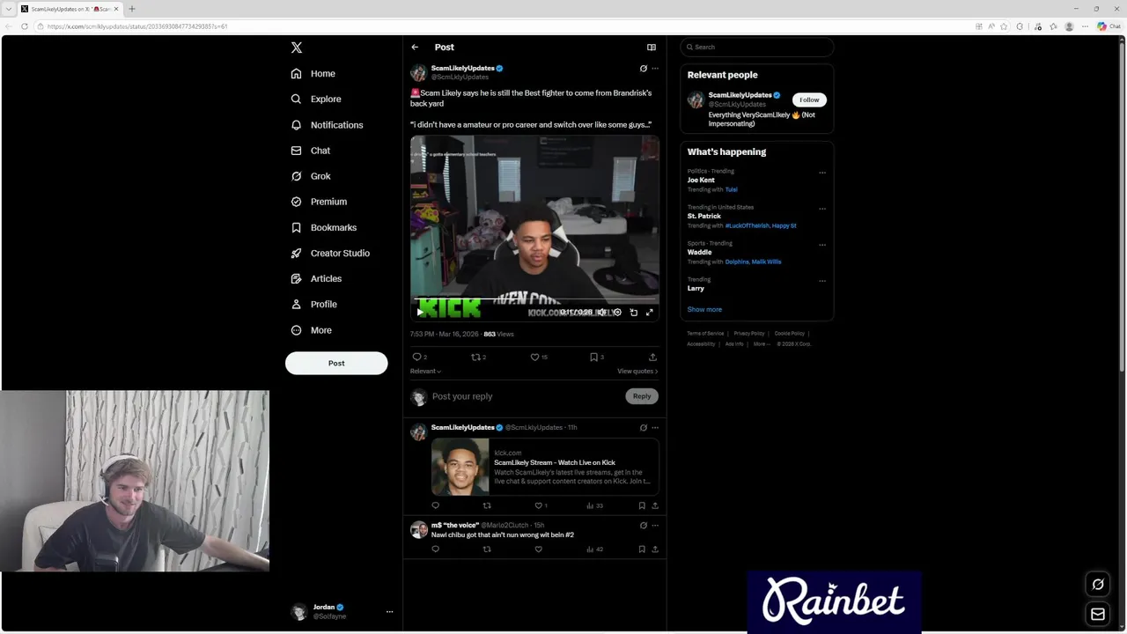Repost the Kick link reply
1127x634 pixels.
tap(487, 505)
